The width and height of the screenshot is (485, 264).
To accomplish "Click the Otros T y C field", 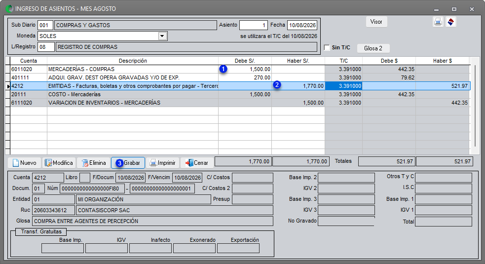I will pos(444,178).
